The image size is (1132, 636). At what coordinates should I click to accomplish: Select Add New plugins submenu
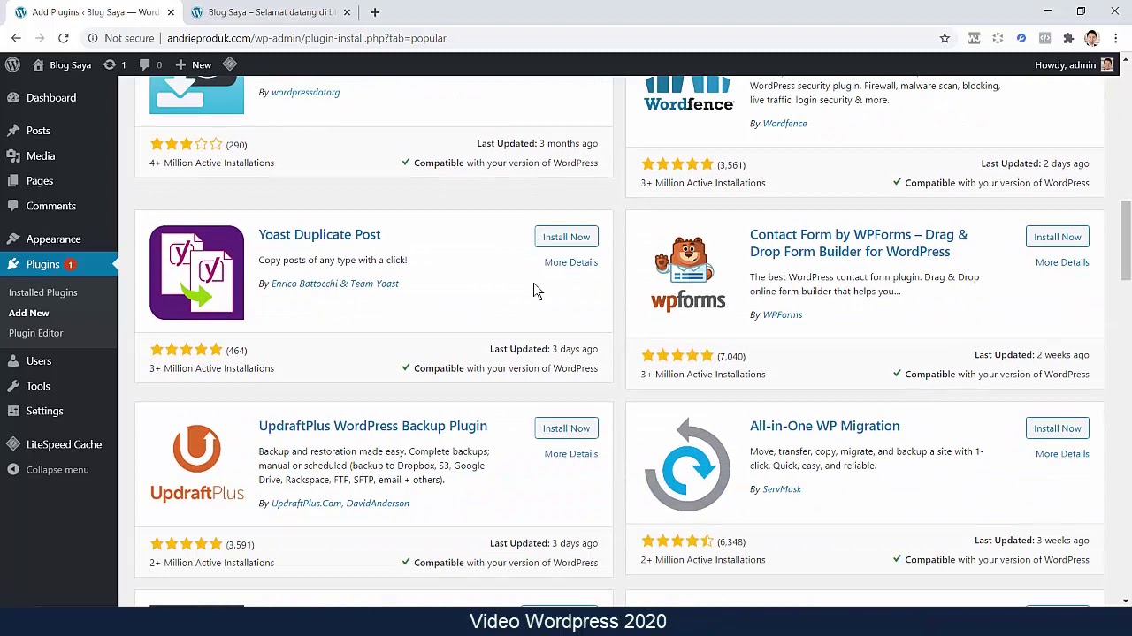click(28, 313)
